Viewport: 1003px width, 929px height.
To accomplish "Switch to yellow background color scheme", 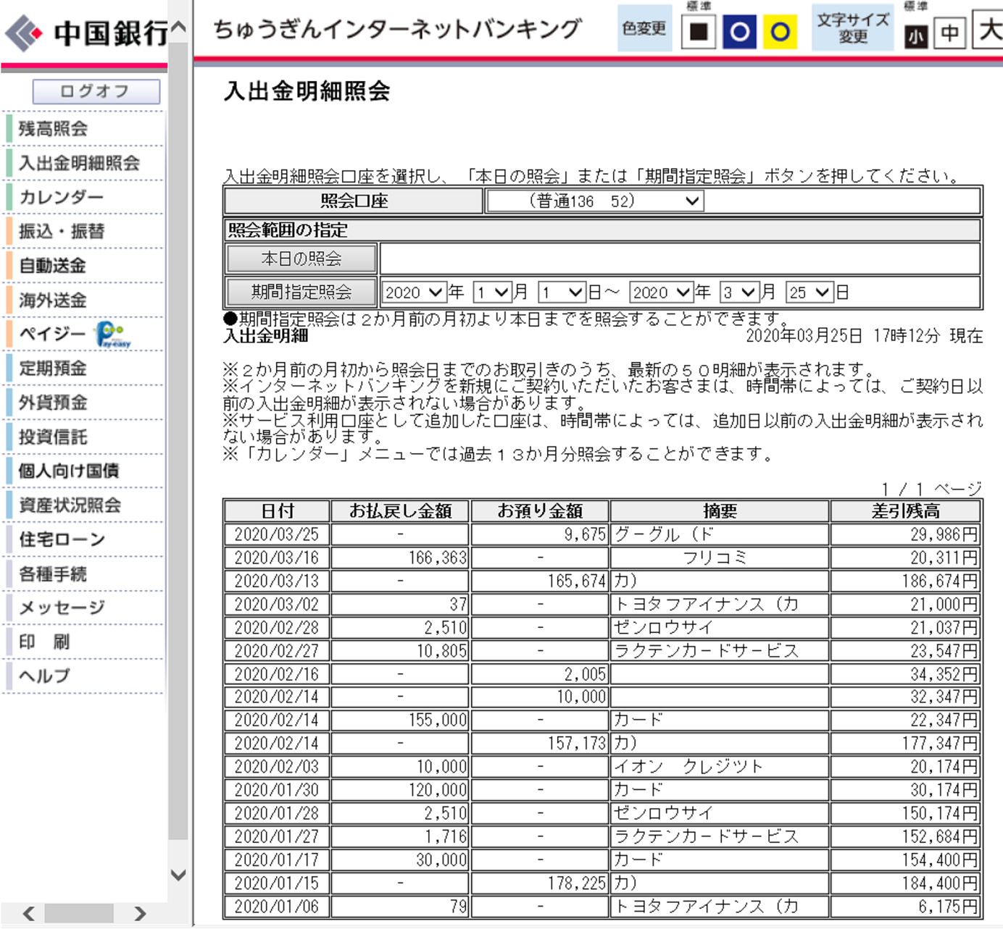I will pyautogui.click(x=780, y=32).
